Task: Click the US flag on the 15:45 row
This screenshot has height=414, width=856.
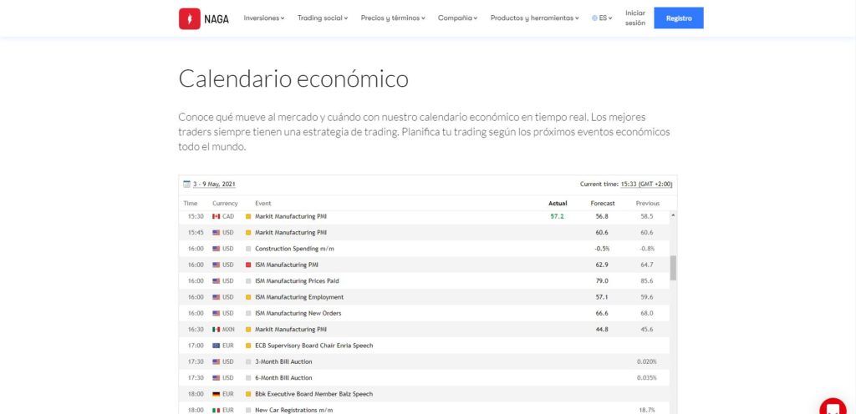Action: tap(217, 233)
